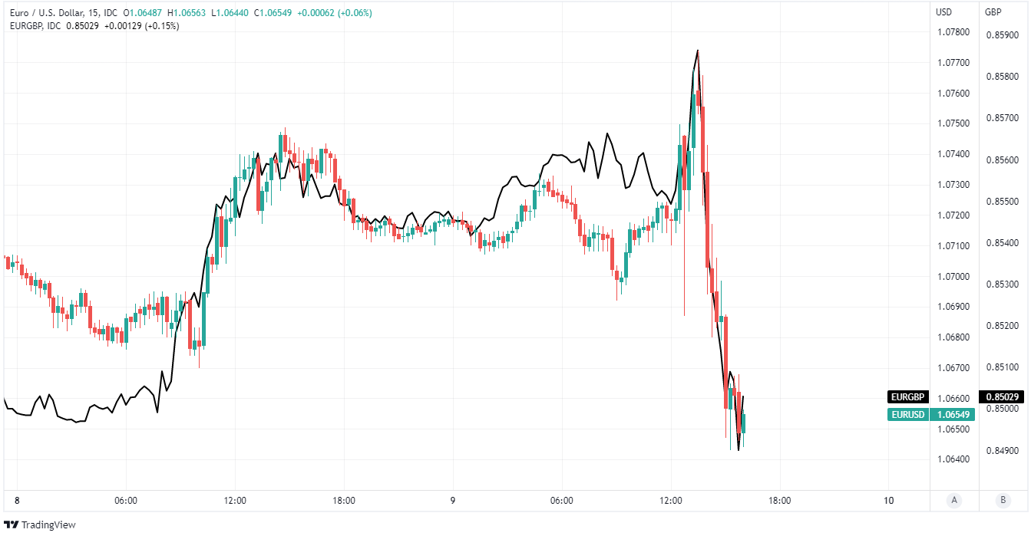This screenshot has width=1031, height=536.
Task: Click the date label 10 on time axis
Action: pos(889,501)
